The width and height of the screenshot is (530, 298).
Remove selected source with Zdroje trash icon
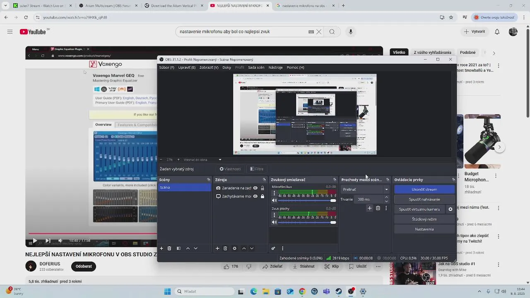coord(225,248)
